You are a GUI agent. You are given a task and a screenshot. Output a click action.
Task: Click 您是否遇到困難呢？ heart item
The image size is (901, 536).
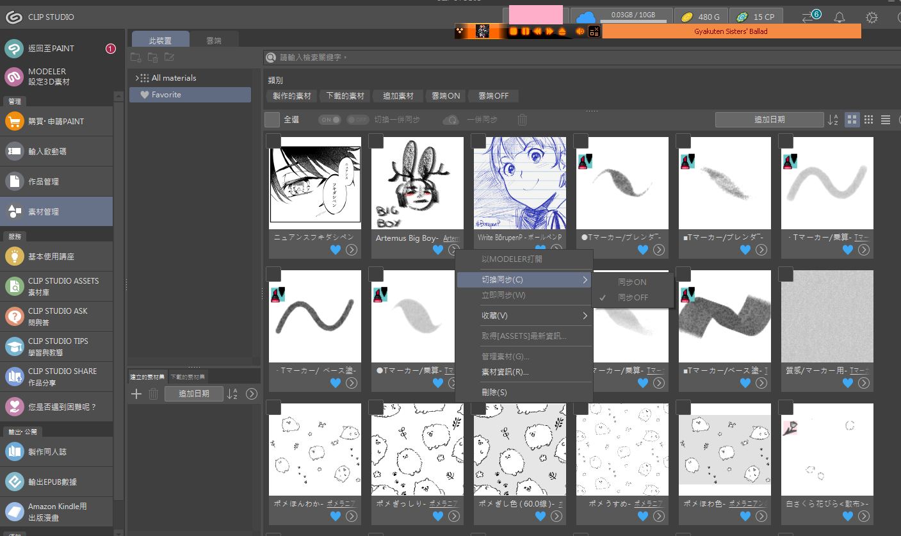(x=56, y=407)
